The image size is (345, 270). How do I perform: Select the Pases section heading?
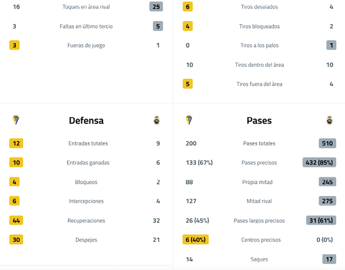259,120
